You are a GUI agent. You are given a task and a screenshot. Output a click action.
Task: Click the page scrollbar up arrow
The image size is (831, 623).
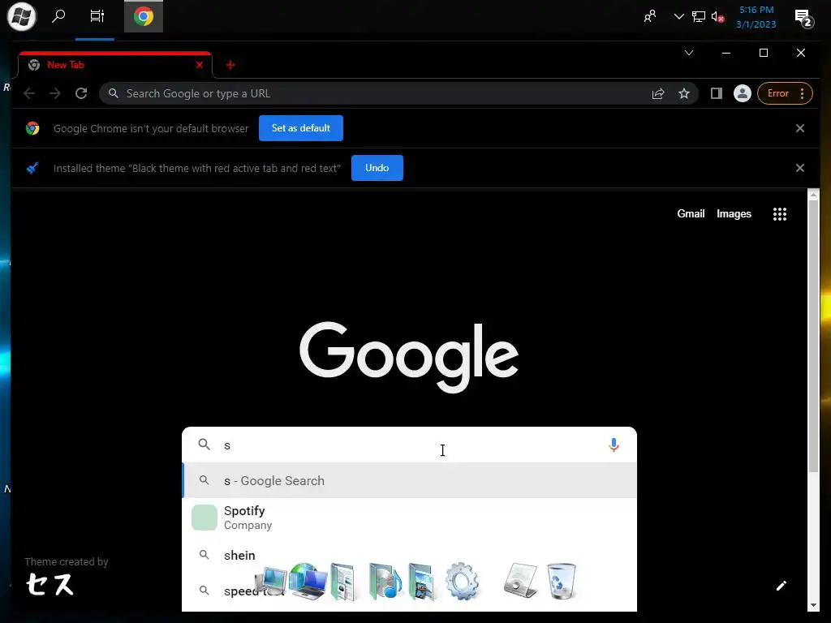coord(813,195)
